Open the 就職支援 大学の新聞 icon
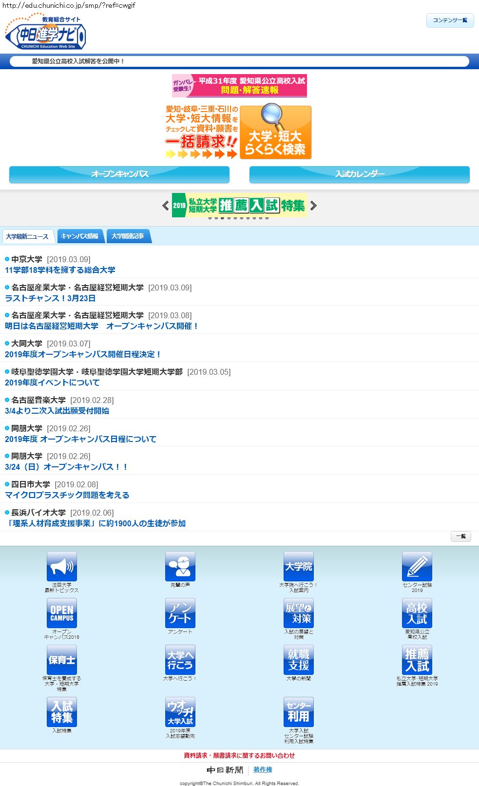Image resolution: width=479 pixels, height=786 pixels. coord(299,660)
